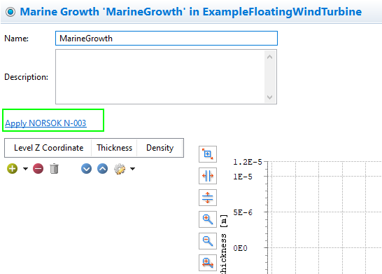Move row up with blue arrow
Screen dimensions: 382x274
(x=102, y=169)
